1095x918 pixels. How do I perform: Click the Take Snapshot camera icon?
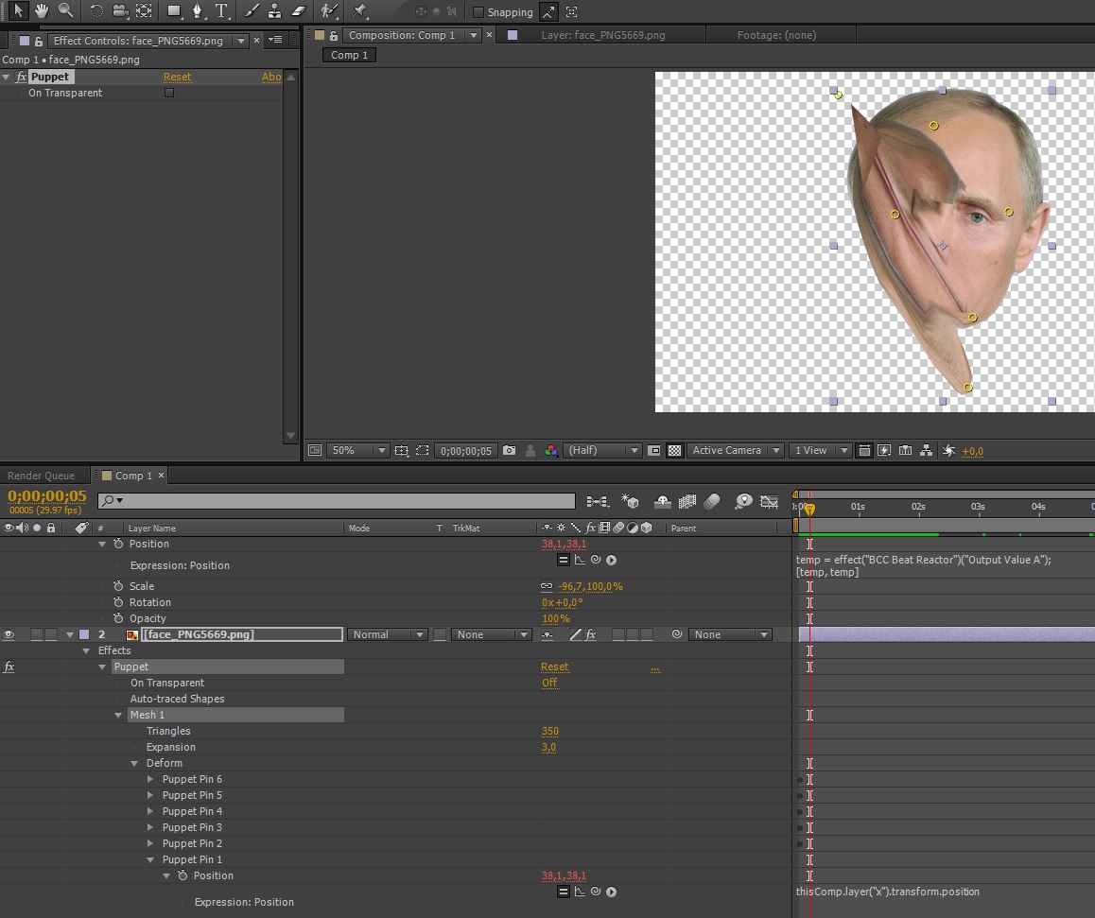click(510, 451)
